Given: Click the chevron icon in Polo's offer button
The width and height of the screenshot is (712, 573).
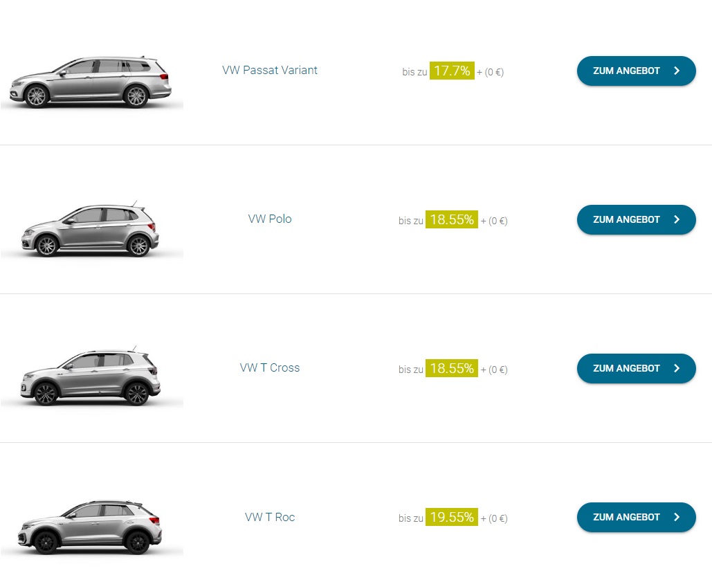Looking at the screenshot, I should coord(677,219).
